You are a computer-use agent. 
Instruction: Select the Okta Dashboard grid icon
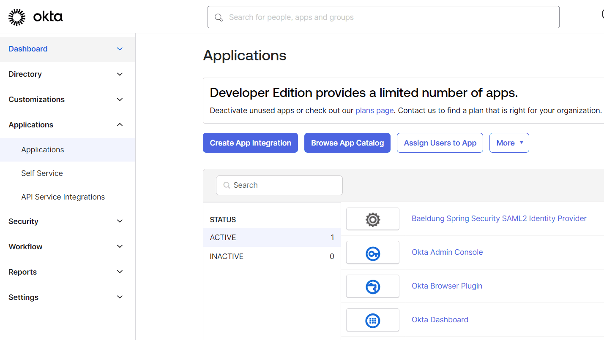tap(372, 320)
